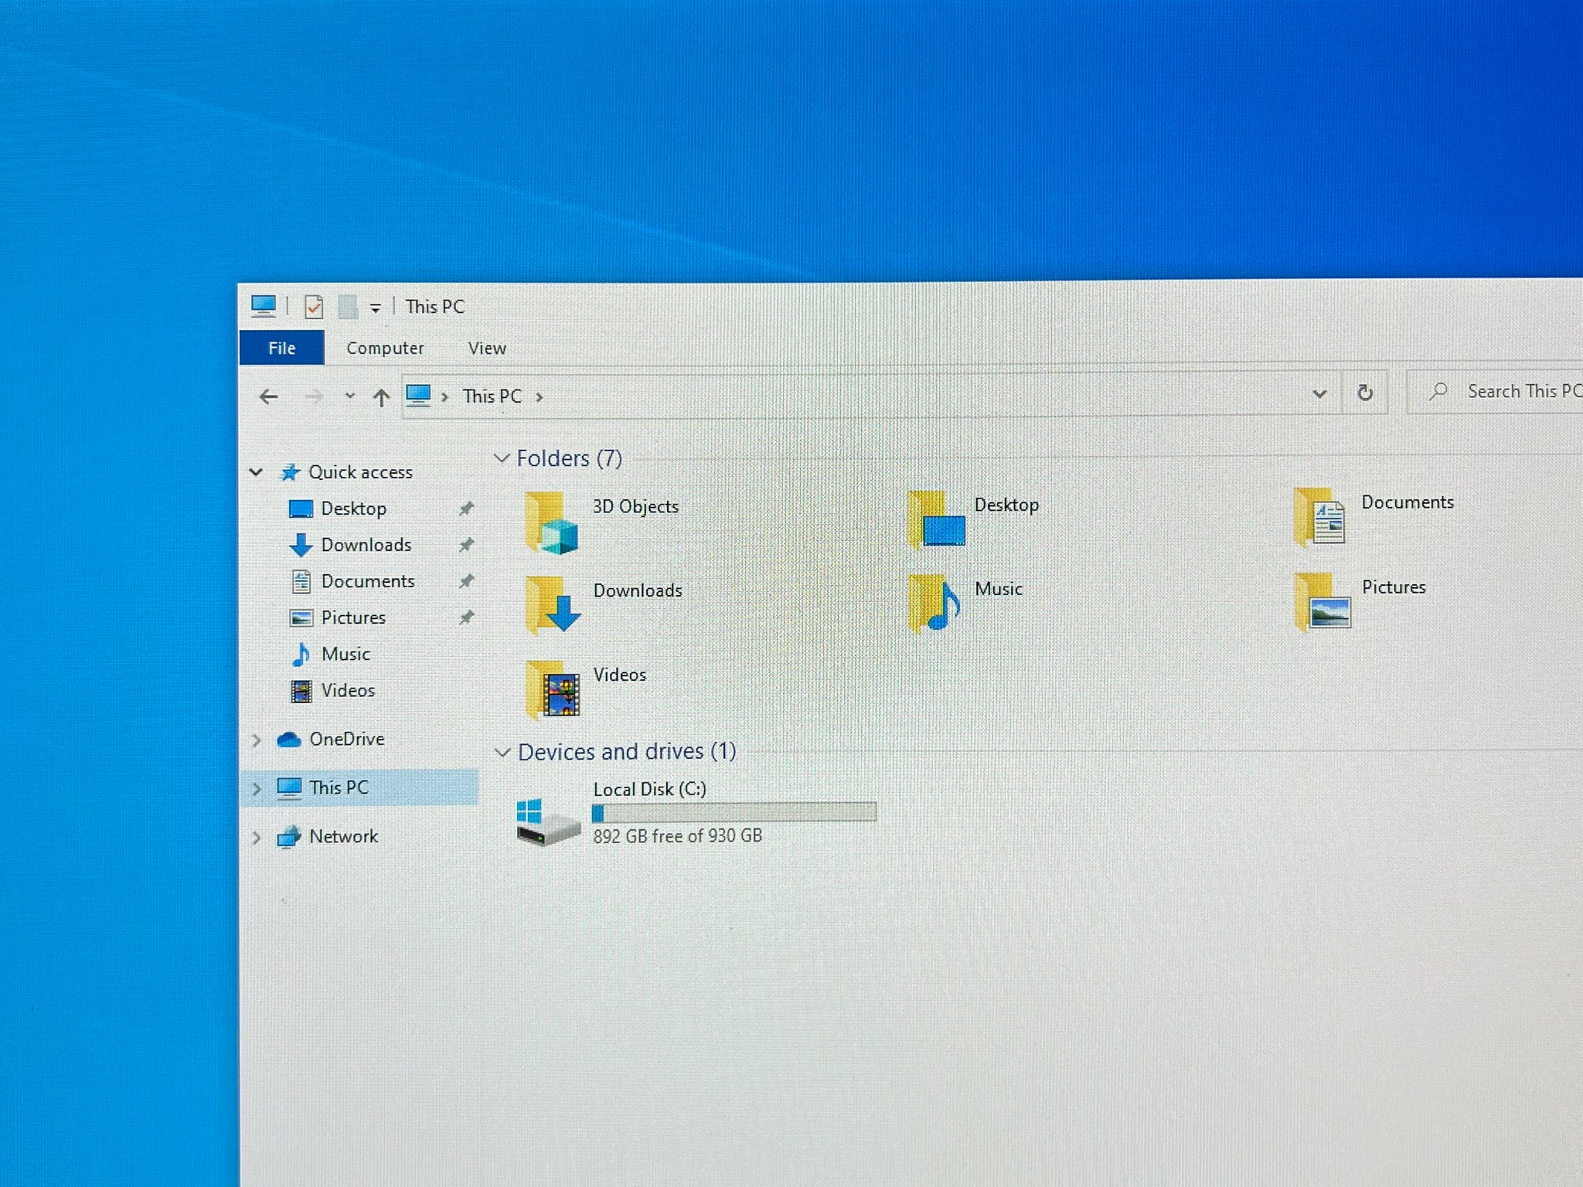Click the computer icon in address bar
This screenshot has height=1187, width=1583.
coord(418,396)
